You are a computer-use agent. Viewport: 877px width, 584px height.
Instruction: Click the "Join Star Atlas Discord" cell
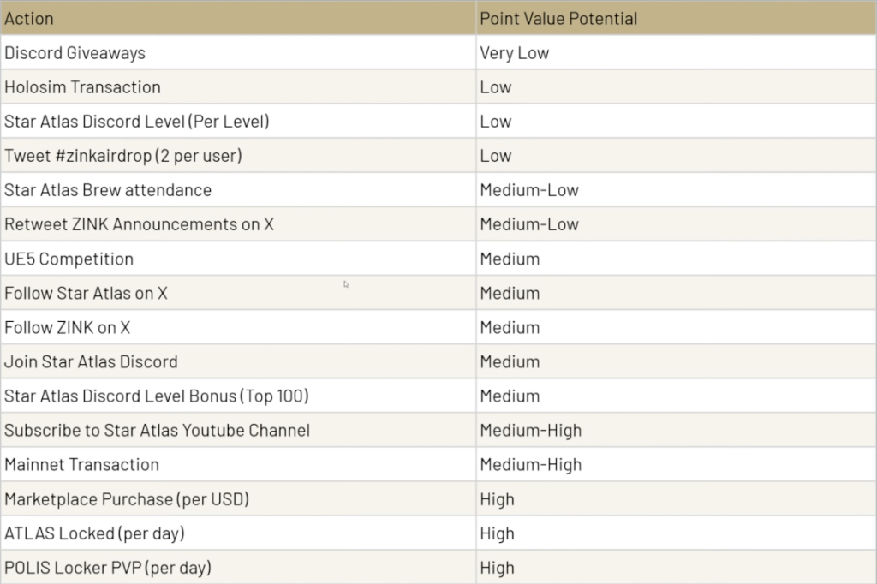(91, 361)
